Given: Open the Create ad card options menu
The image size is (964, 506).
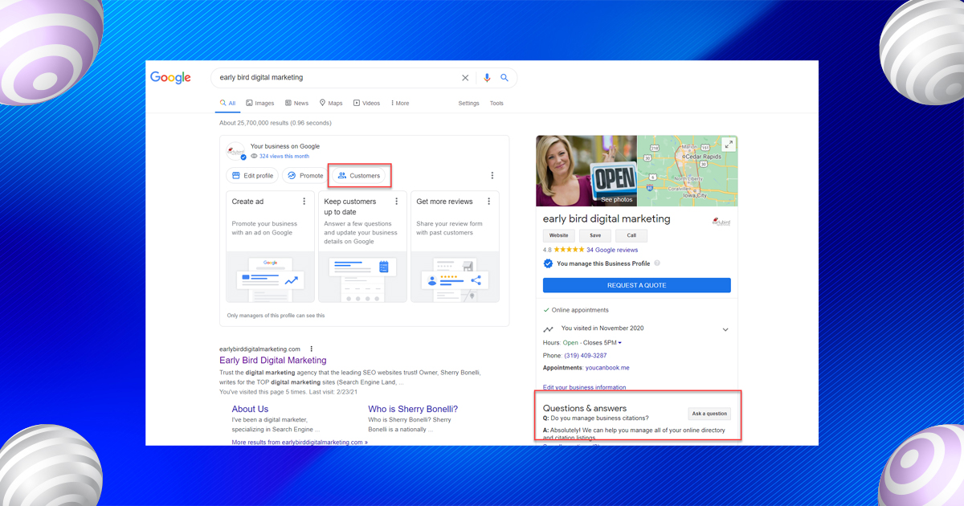Looking at the screenshot, I should [x=304, y=202].
